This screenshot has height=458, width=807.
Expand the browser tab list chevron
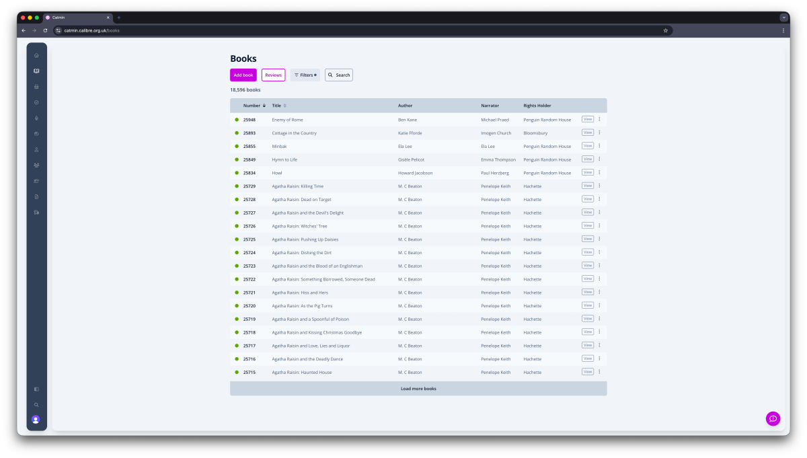783,17
